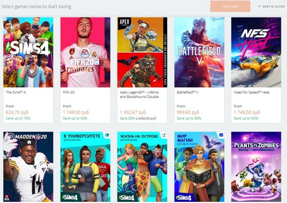The image size is (287, 203).
Task: Select the Madden NFL 20 cover
Action: point(28,167)
